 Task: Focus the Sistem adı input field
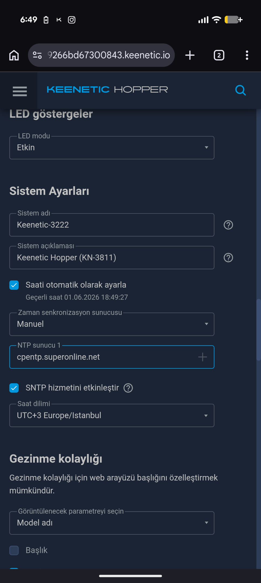point(112,225)
